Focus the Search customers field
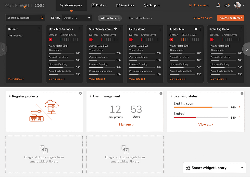Viewport: 250px width, 177px height. (25, 18)
